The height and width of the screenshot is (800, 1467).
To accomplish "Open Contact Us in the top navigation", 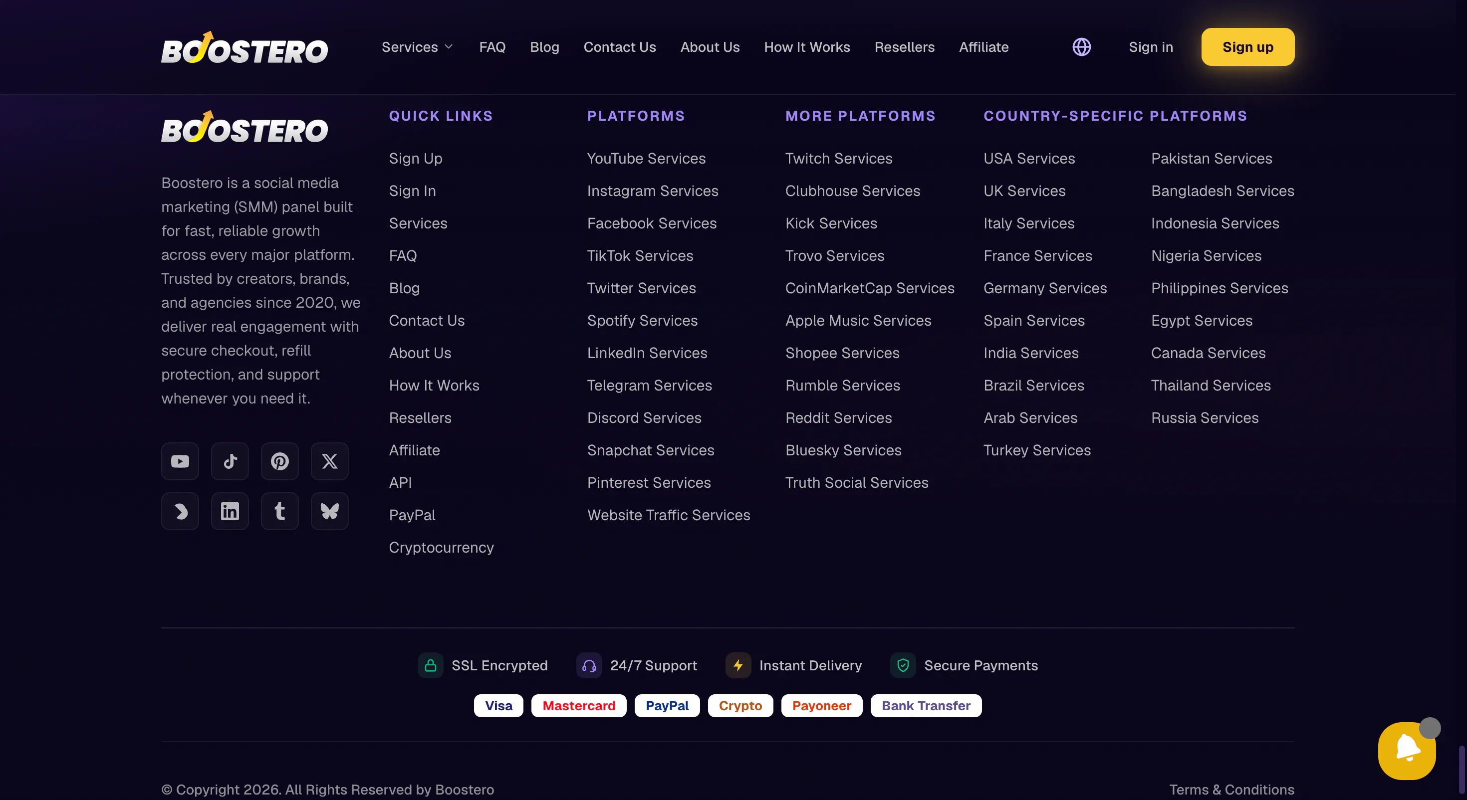I will coord(620,47).
